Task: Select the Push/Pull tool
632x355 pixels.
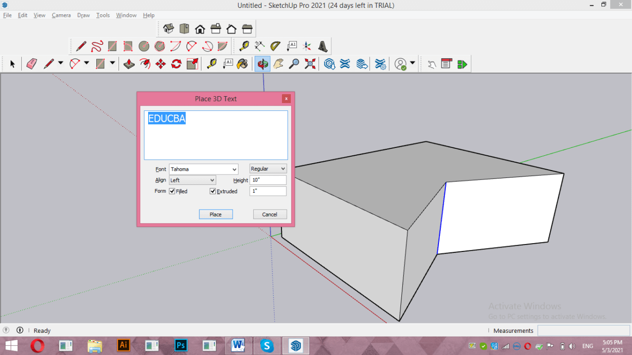Action: [129, 64]
